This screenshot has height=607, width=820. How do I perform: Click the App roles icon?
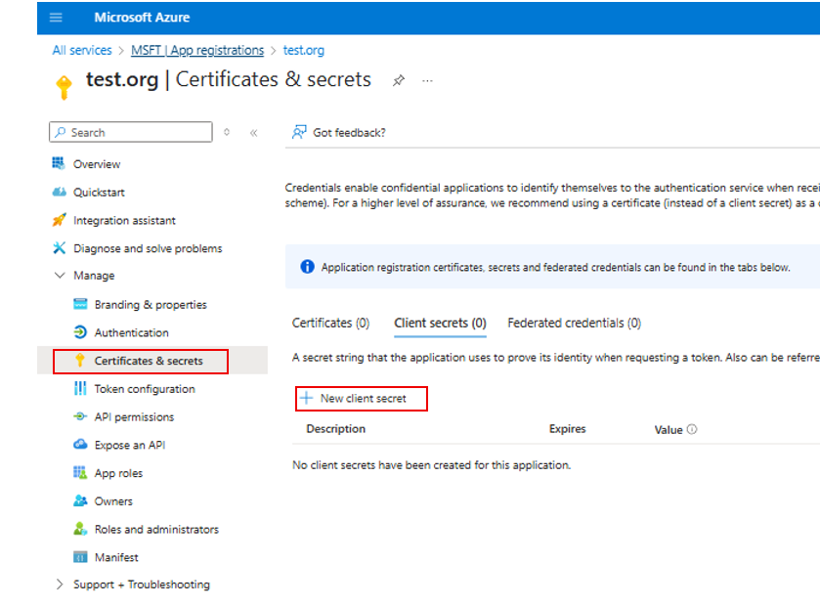(x=80, y=473)
